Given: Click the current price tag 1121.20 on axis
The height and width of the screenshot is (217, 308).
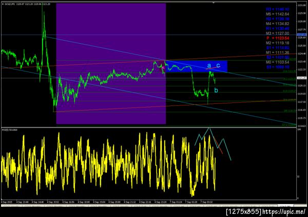Looking at the screenshot, I should [x=302, y=78].
